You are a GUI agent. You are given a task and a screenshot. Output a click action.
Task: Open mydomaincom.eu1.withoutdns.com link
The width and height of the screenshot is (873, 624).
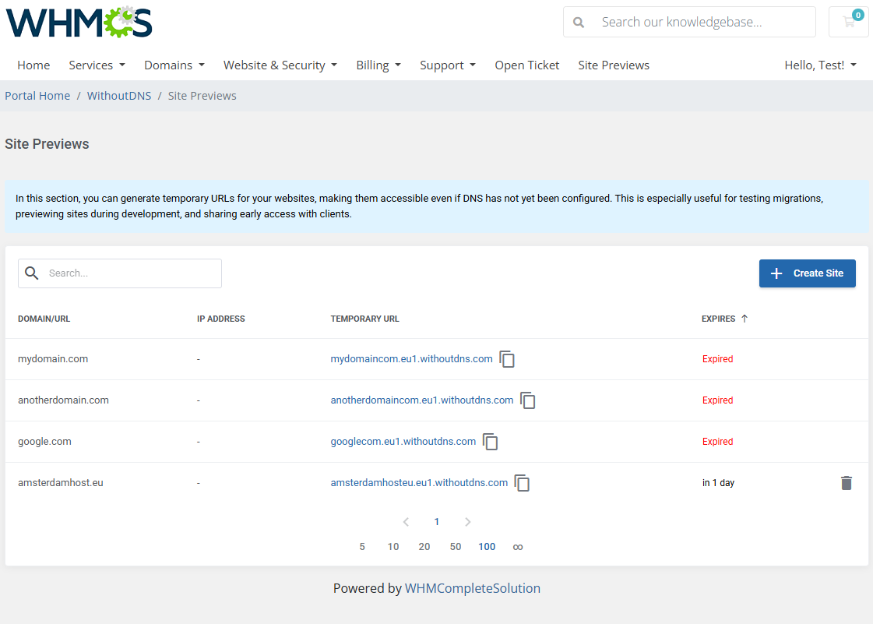point(411,359)
